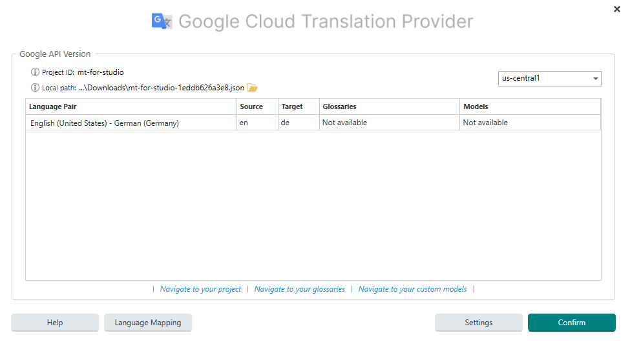Viewport: 630px width, 342px height.
Task: Open the folder icon to browse JSON file
Action: click(252, 88)
